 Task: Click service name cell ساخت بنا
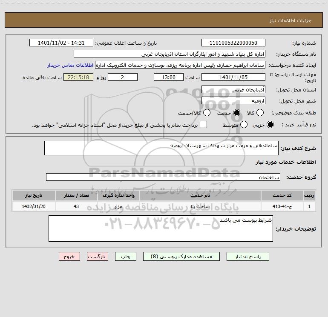[200, 206]
